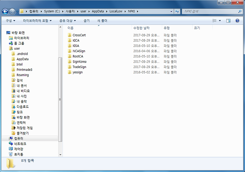Select the yessign folder icon
The image size is (245, 172).
69,72
